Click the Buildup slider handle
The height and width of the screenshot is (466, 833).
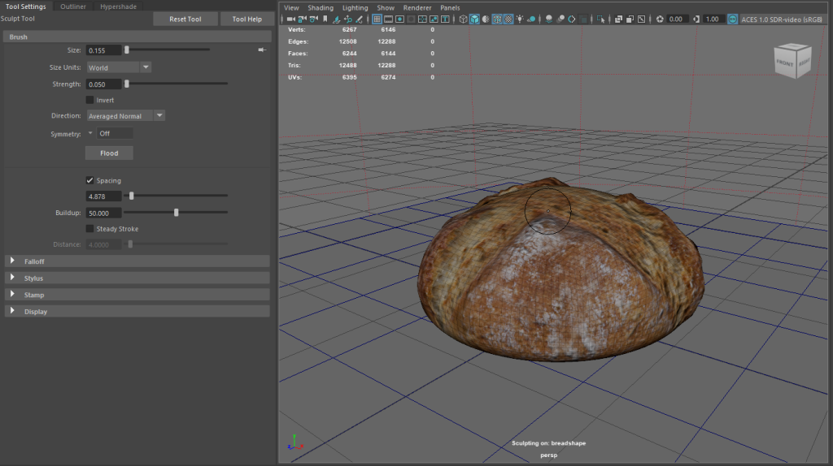[x=177, y=213]
